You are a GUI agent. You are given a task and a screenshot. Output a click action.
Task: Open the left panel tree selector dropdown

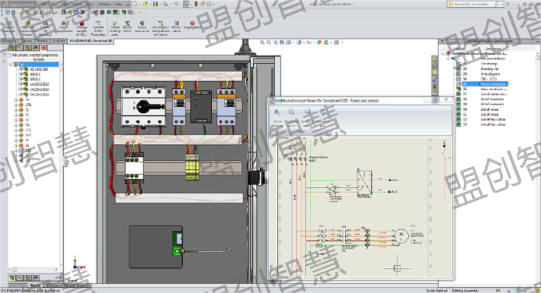point(61,64)
